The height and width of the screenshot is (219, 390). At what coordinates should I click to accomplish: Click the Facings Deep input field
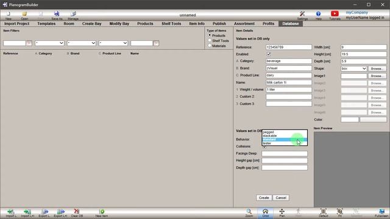285,153
